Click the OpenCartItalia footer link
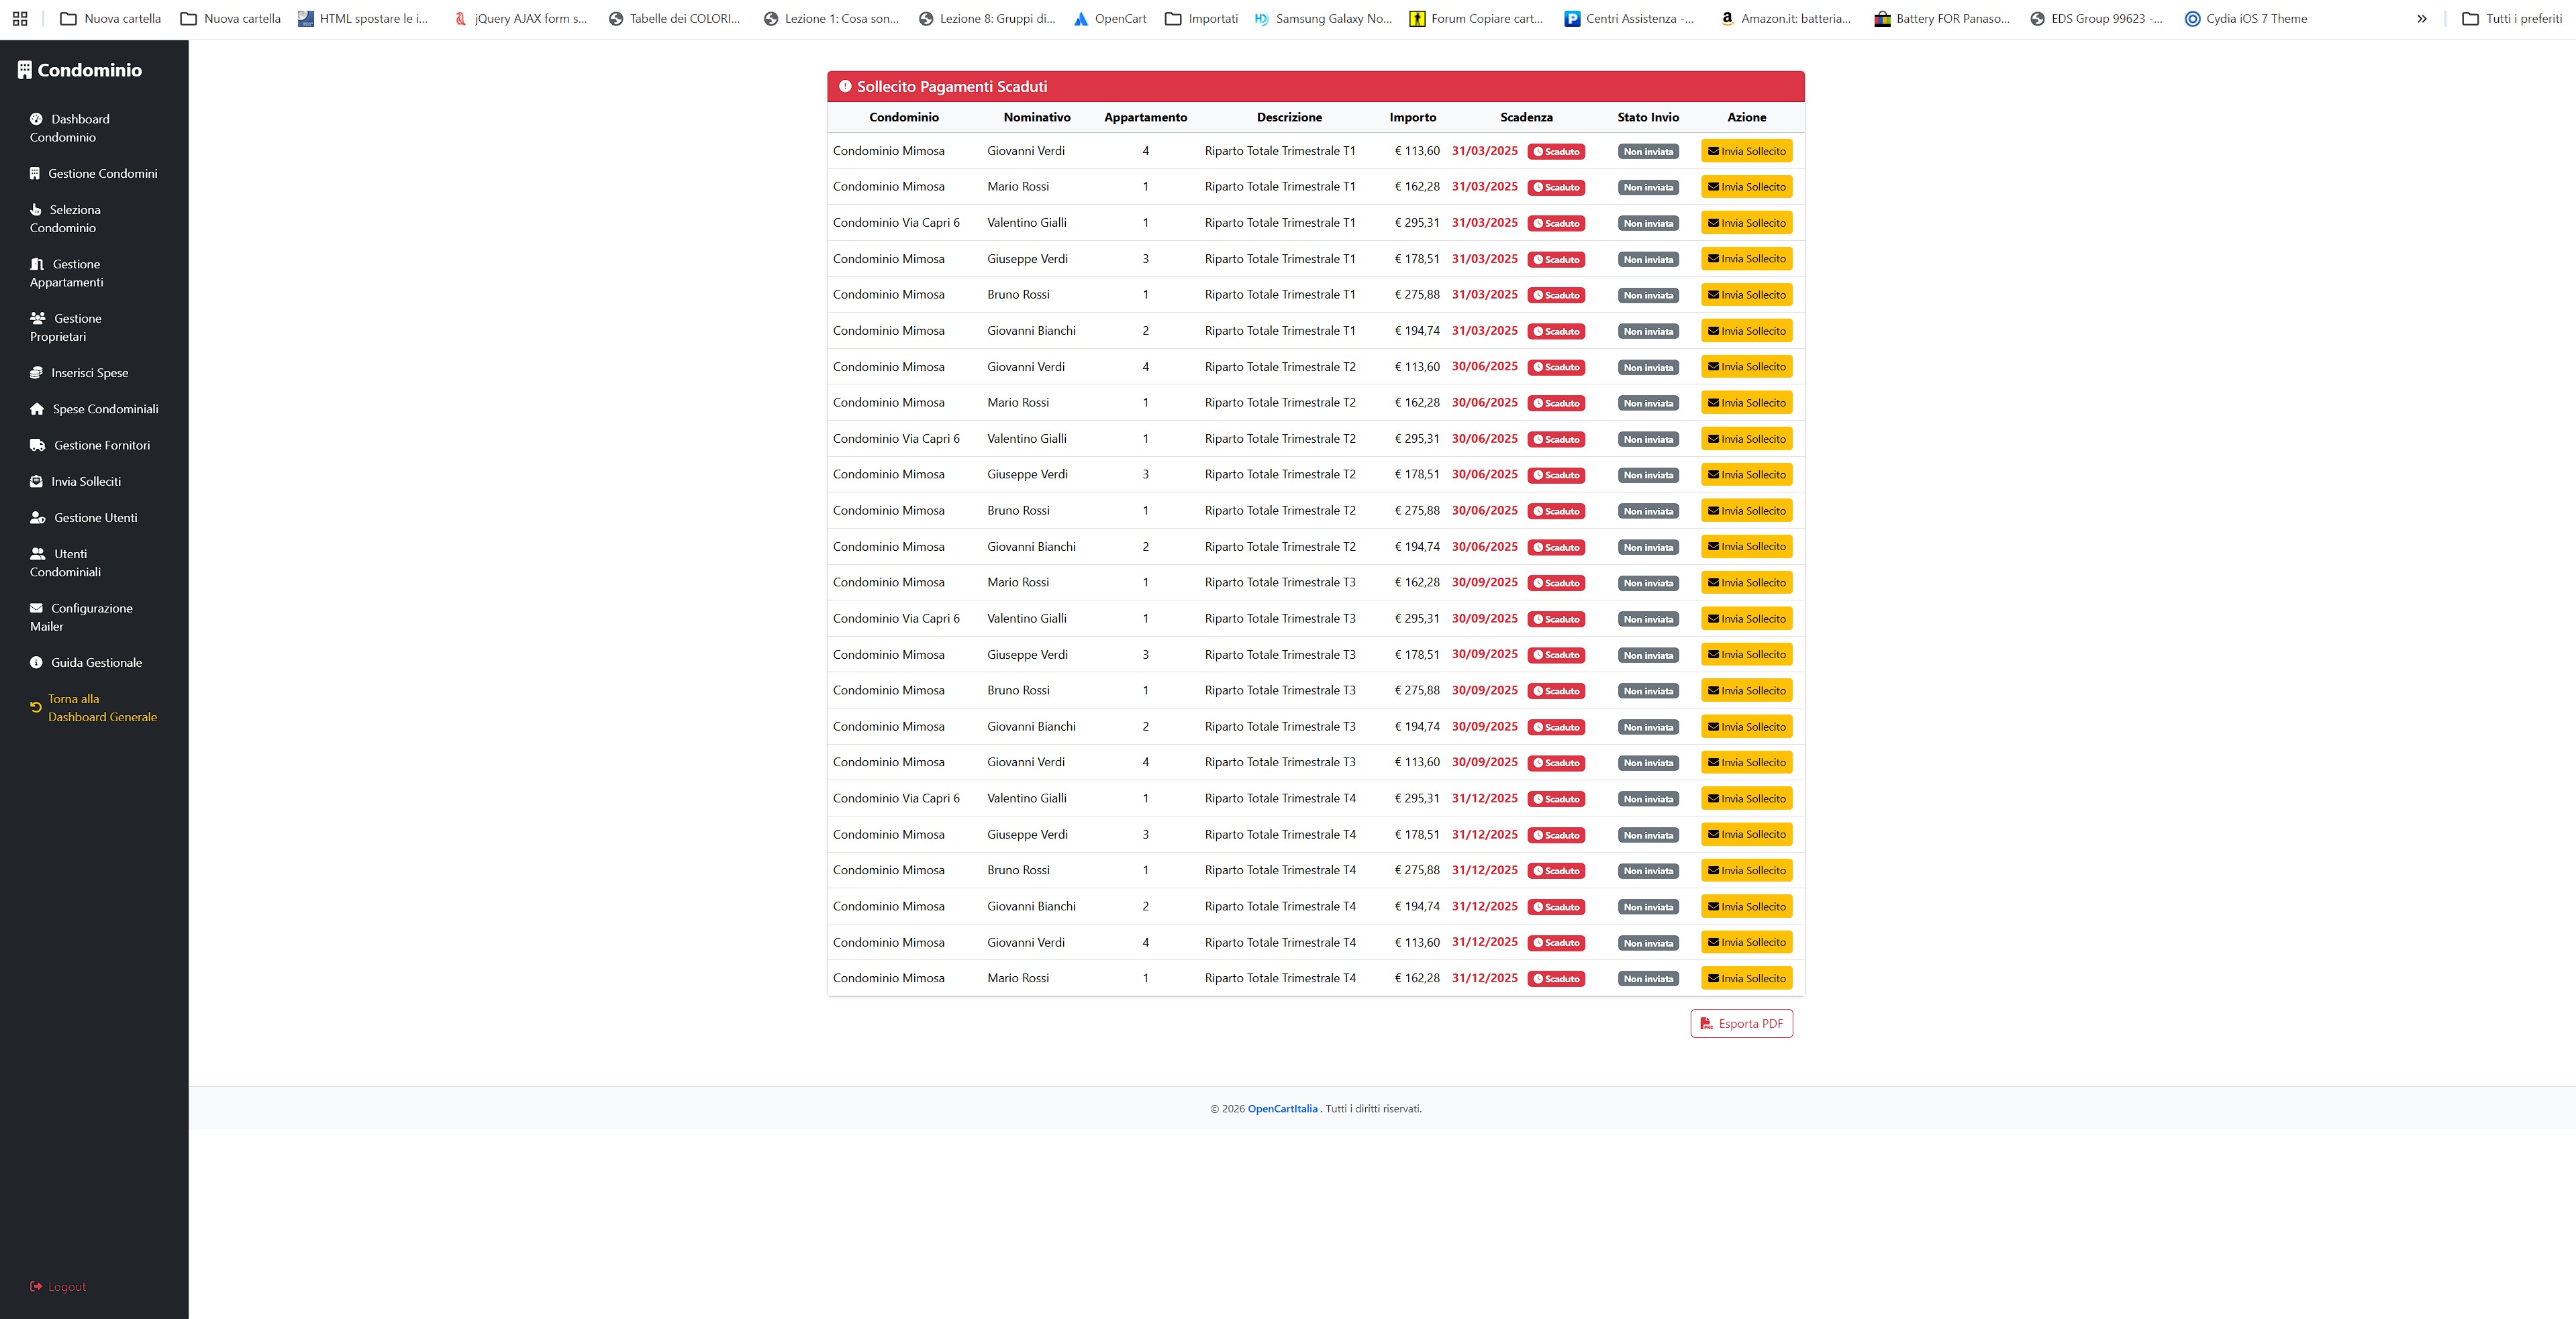 [1282, 1108]
